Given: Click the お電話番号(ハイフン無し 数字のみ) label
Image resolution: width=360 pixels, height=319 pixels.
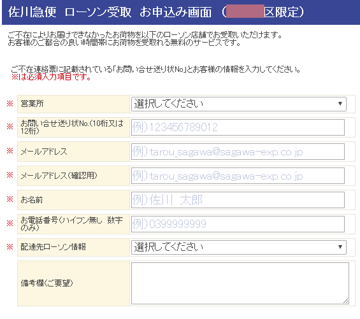Looking at the screenshot, I should pos(71,223).
